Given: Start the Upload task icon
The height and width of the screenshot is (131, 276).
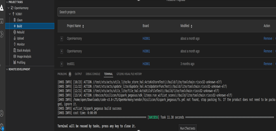Looking at the screenshot, I should tap(15, 38).
